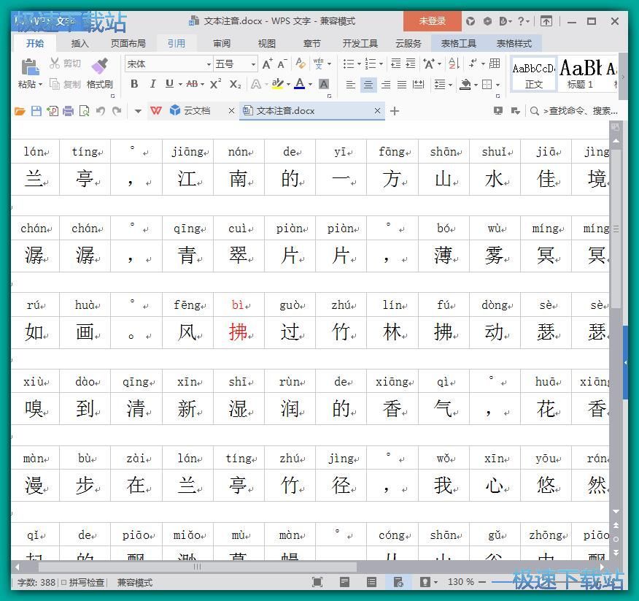Decrease paragraph indent
Viewport: 639px width, 601px height.
click(x=395, y=64)
